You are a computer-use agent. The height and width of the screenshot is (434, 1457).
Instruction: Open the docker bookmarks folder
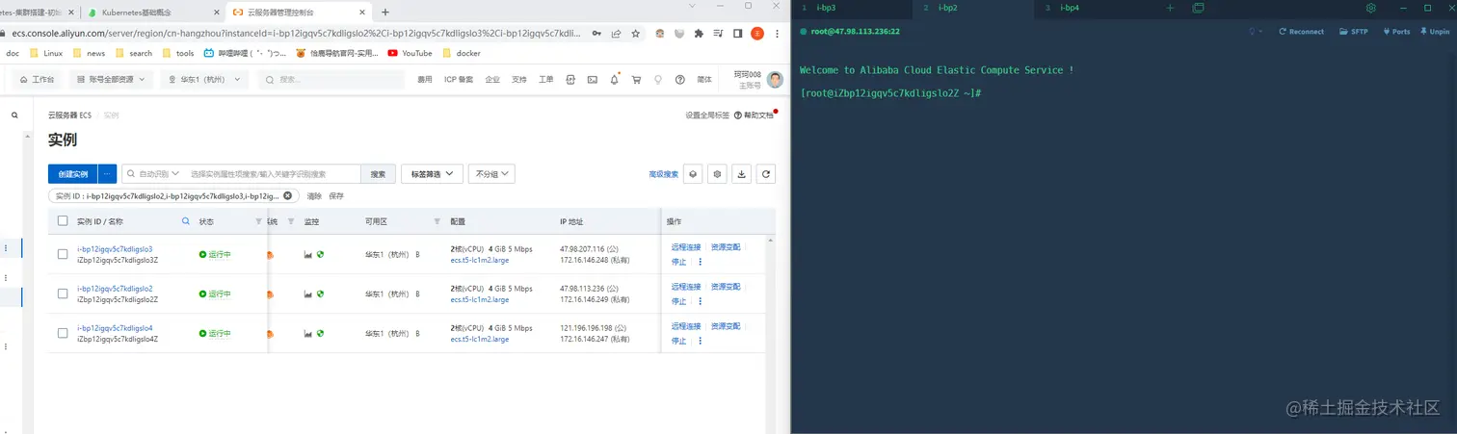point(462,53)
